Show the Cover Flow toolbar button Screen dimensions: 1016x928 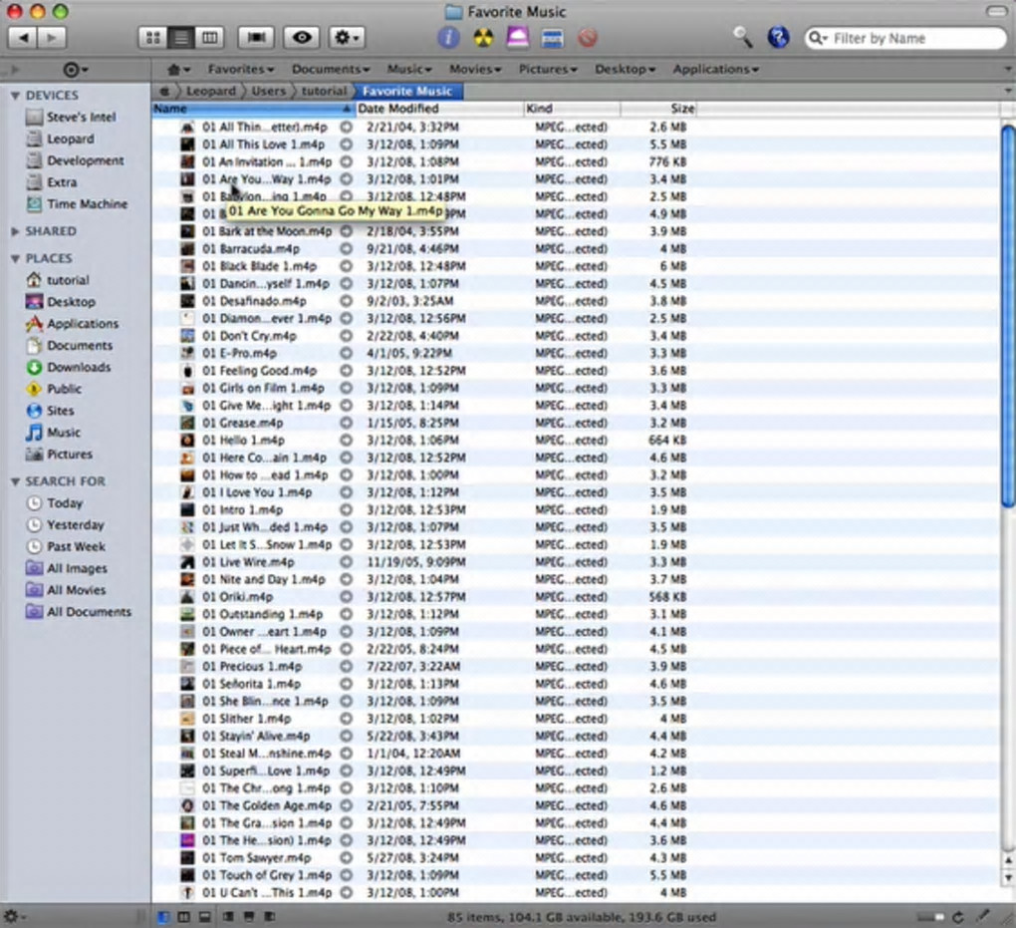256,38
